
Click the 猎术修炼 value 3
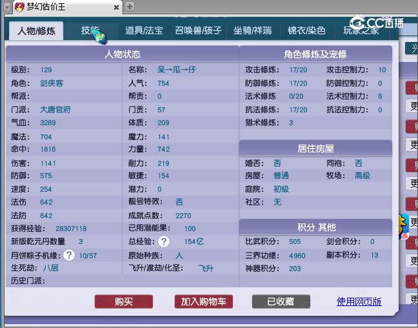click(x=291, y=123)
